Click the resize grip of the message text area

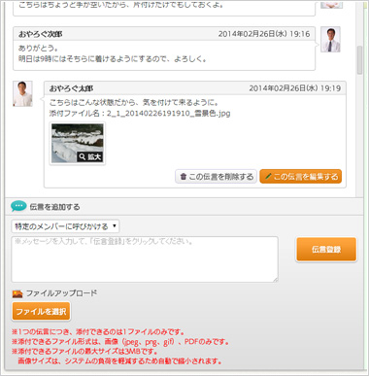pyautogui.click(x=275, y=279)
